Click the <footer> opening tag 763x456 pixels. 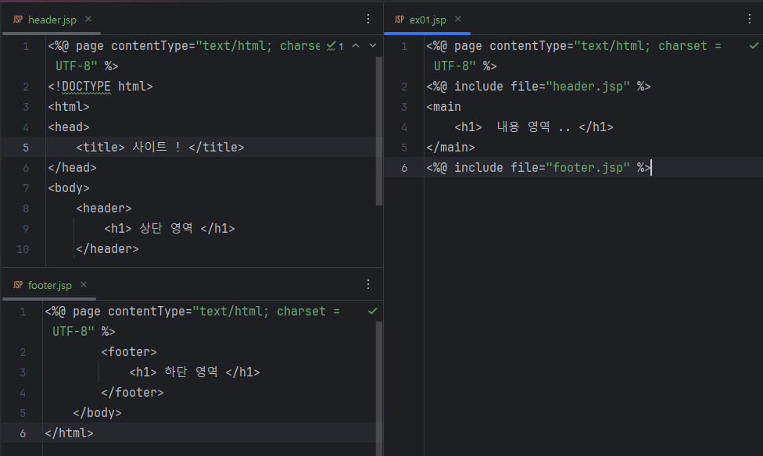pyautogui.click(x=129, y=352)
